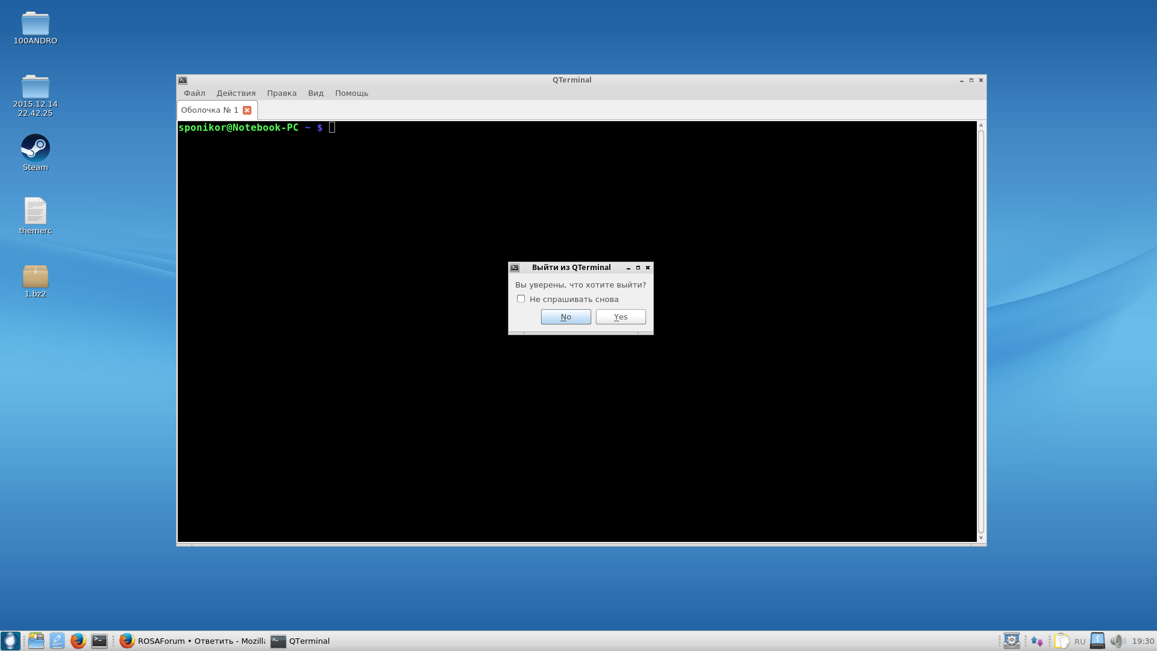
Task: Open the Помощь menu
Action: point(351,93)
